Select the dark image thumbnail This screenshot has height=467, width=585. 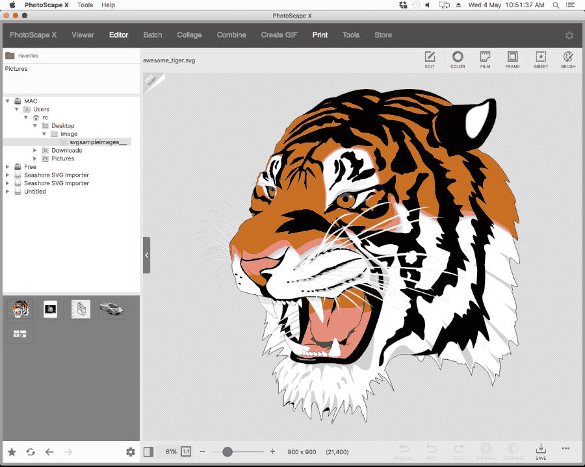[50, 309]
